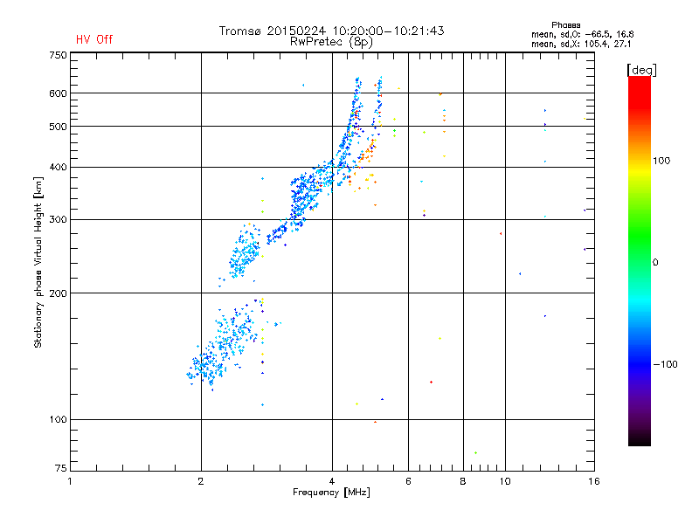Screen dimensions: 699x524
Task: Click the red 'HV Off' label
Action: [x=94, y=39]
